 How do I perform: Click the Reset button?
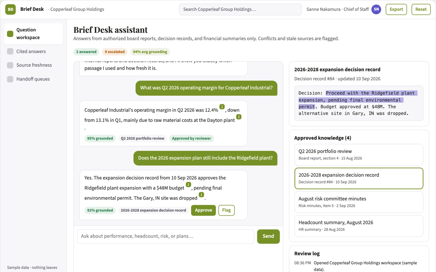coord(421,9)
